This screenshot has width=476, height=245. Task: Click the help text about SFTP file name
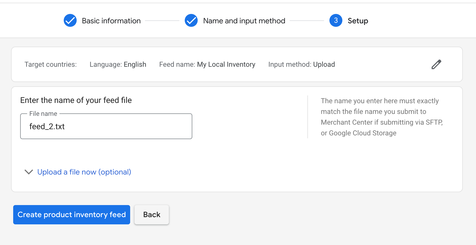[382, 117]
